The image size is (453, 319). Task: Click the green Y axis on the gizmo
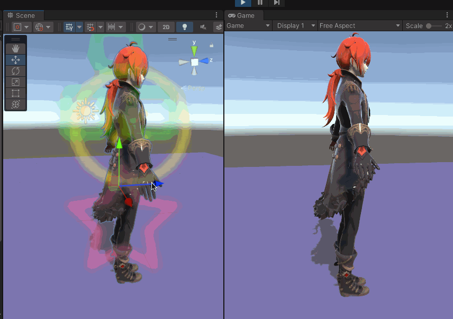point(194,50)
